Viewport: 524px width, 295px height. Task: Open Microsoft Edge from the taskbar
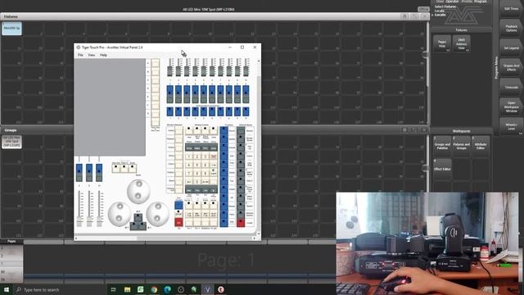167,289
